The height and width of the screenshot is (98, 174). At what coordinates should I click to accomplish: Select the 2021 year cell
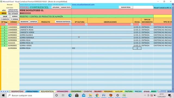click(x=4, y=13)
